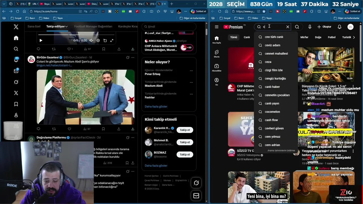Open birgun.net/haber/colani link
The image size is (363, 204).
[x=54, y=65]
